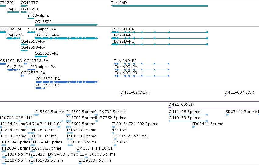The width and height of the screenshot is (259, 165).
Task: Click the Takr99D-PA protein label
Action: 126,67
